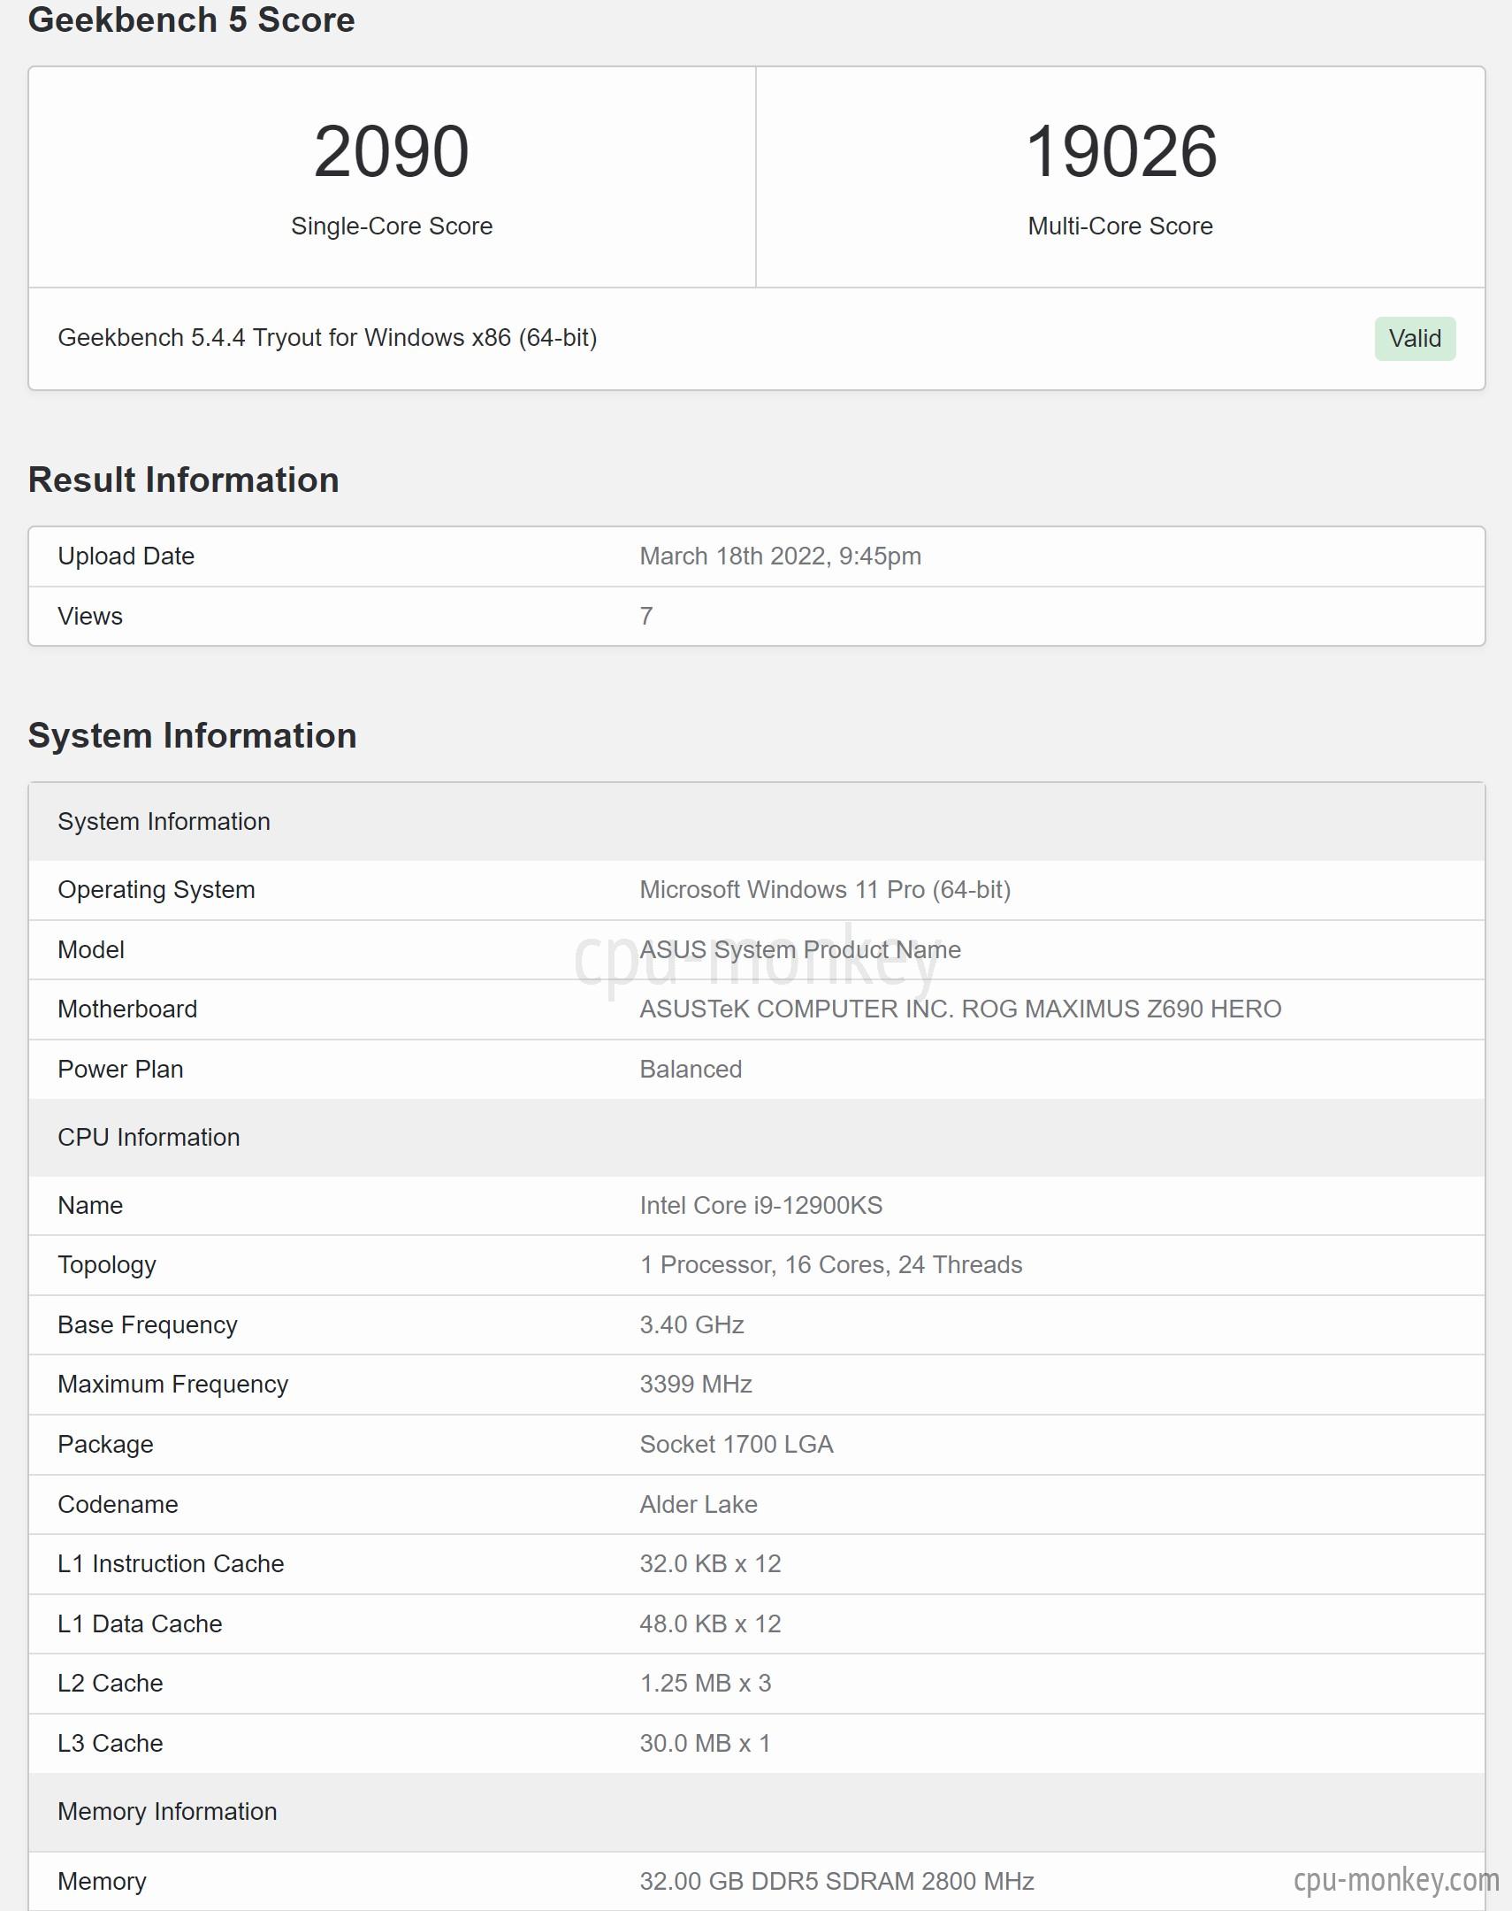
Task: Click the ASUS System Product Name model value
Action: coord(800,949)
